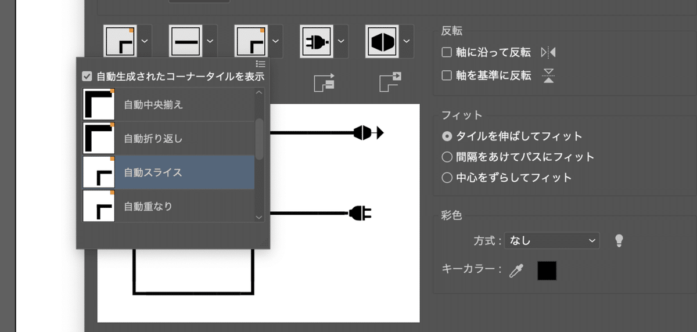Screen dimensions: 697x332
Task: Expand the 方式 colorization dropdown
Action: coord(552,240)
